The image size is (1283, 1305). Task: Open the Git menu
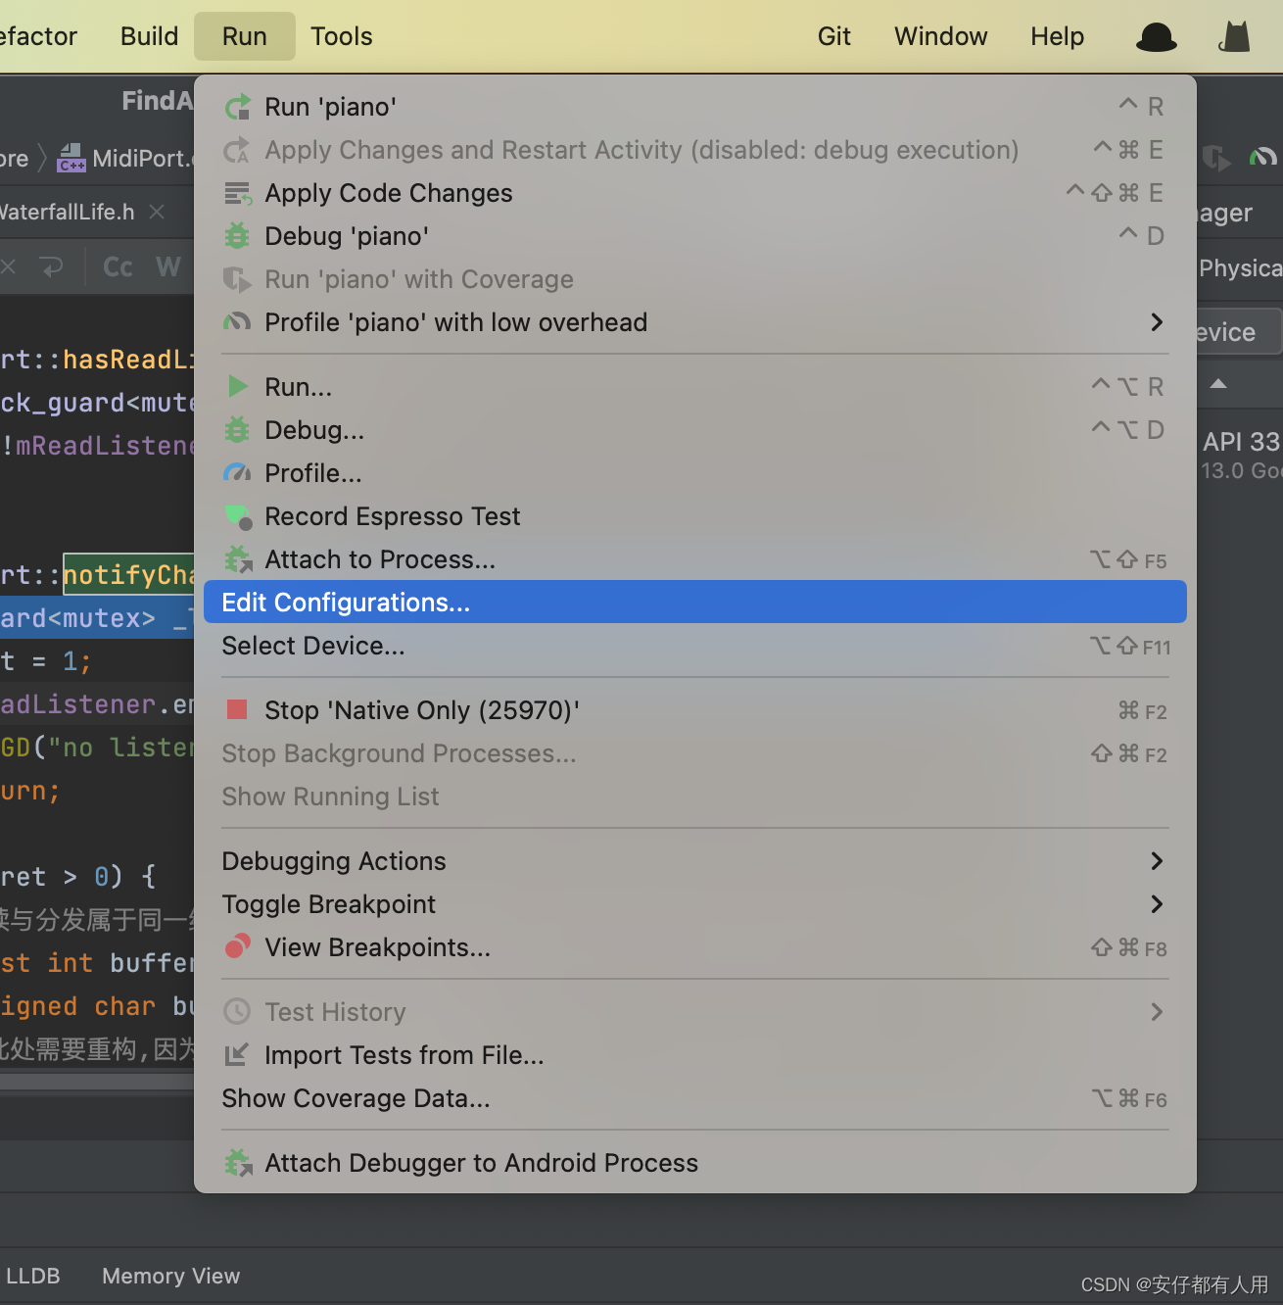834,36
